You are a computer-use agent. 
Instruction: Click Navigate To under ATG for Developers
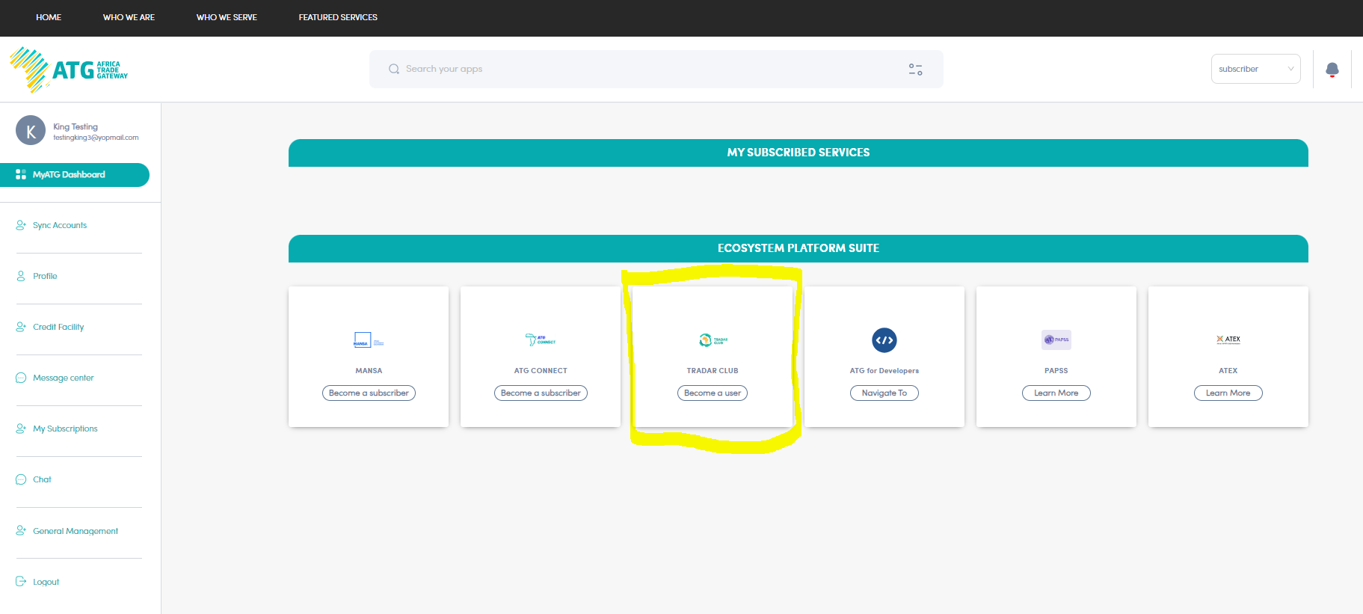coord(884,393)
